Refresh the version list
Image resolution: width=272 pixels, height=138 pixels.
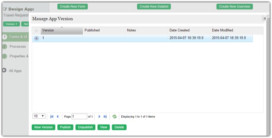tap(114, 117)
